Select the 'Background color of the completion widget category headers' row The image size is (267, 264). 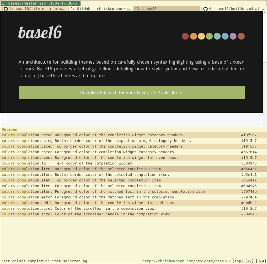pos(133,135)
